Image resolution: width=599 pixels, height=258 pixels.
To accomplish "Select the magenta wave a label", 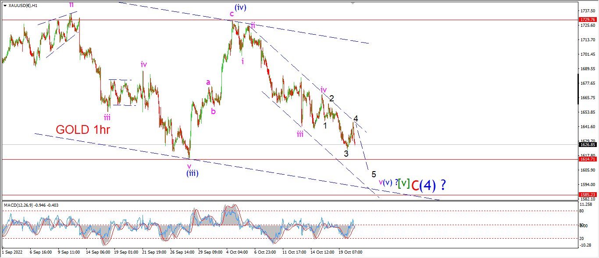I will click(208, 82).
